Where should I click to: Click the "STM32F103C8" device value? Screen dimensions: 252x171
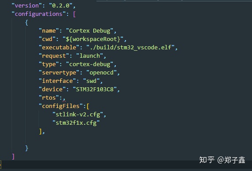(x=95, y=89)
